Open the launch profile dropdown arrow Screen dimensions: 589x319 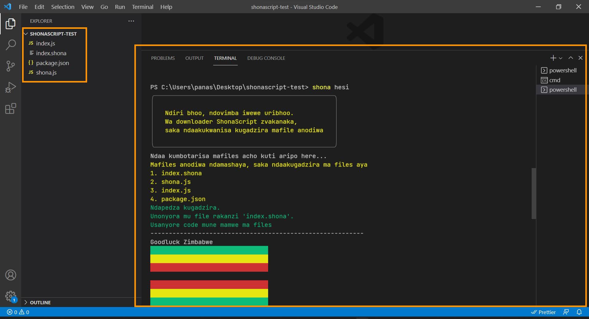coord(561,58)
